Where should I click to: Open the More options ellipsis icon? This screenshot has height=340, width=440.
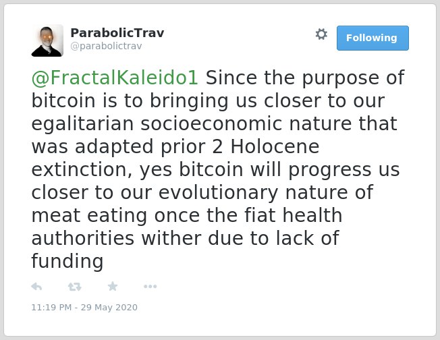(150, 287)
